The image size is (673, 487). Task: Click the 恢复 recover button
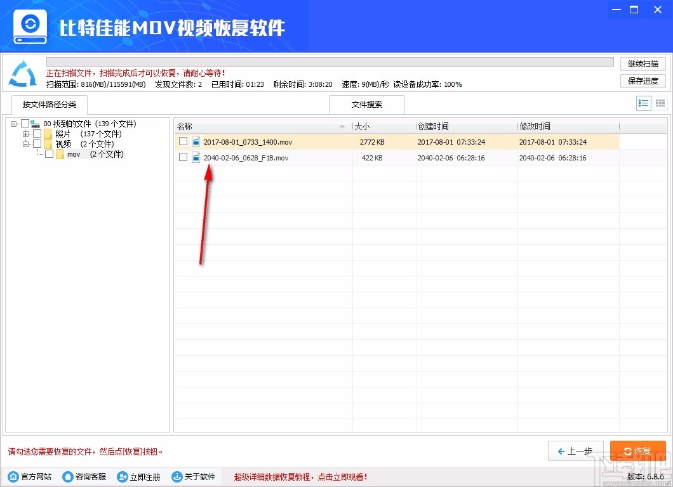pos(638,450)
